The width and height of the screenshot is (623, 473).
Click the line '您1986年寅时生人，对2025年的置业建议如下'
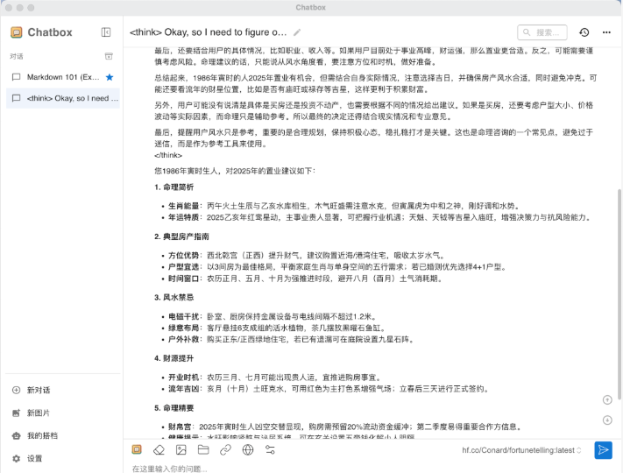tap(234, 171)
